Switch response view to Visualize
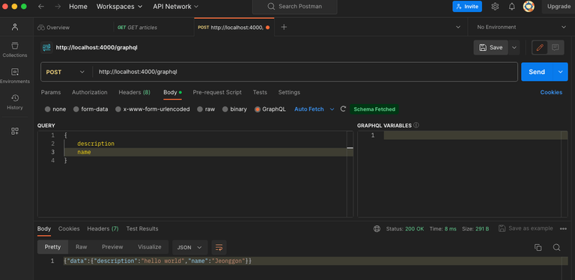Image resolution: width=575 pixels, height=280 pixels. 149,247
